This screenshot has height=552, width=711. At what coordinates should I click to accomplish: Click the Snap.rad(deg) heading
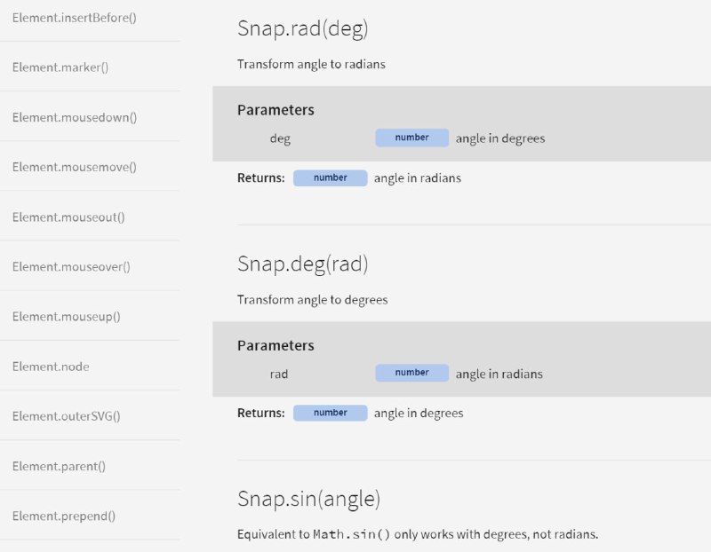[302, 28]
